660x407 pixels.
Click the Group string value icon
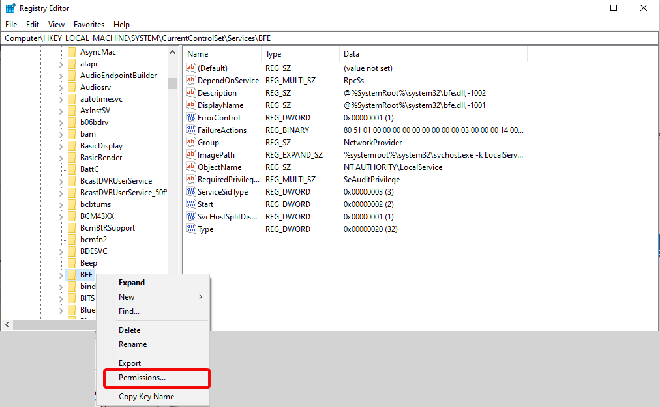[x=191, y=142]
